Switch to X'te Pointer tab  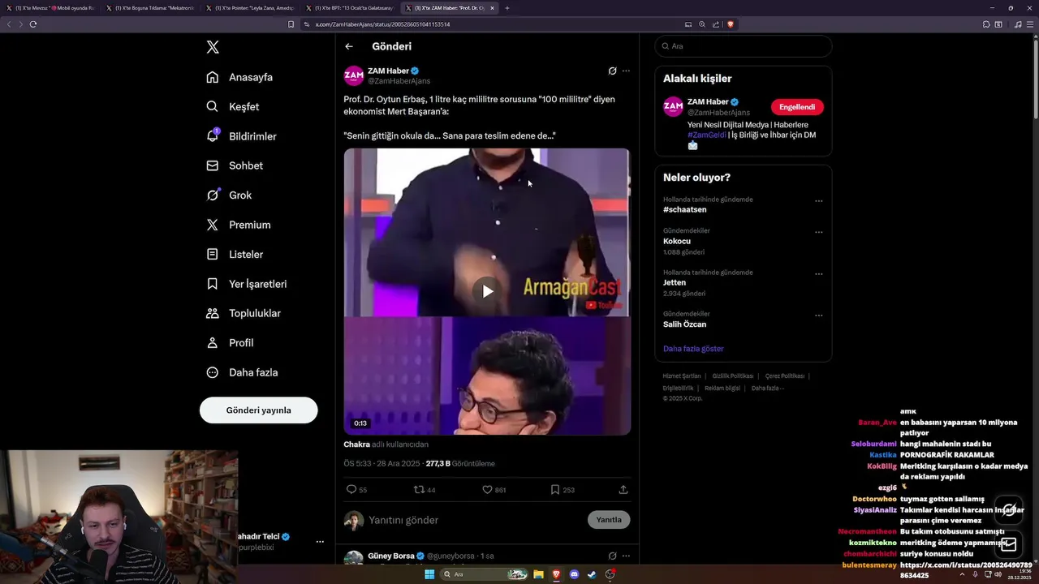[x=252, y=8]
